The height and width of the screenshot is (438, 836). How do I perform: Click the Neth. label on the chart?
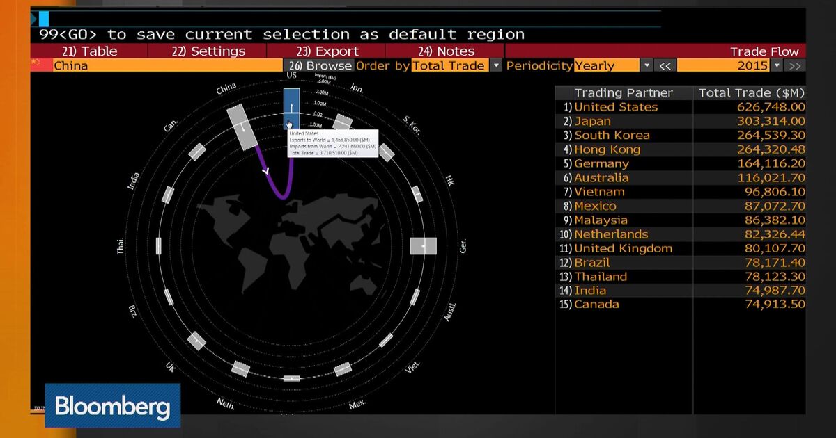click(226, 404)
